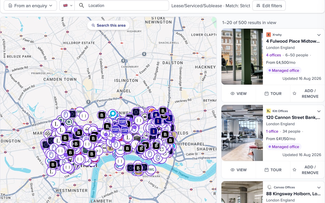Expand the chevron on the X+why card
The height and width of the screenshot is (203, 325).
click(x=319, y=35)
